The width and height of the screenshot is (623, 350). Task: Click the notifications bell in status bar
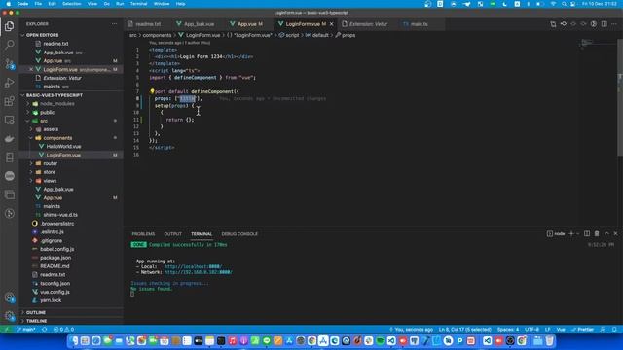click(614, 330)
